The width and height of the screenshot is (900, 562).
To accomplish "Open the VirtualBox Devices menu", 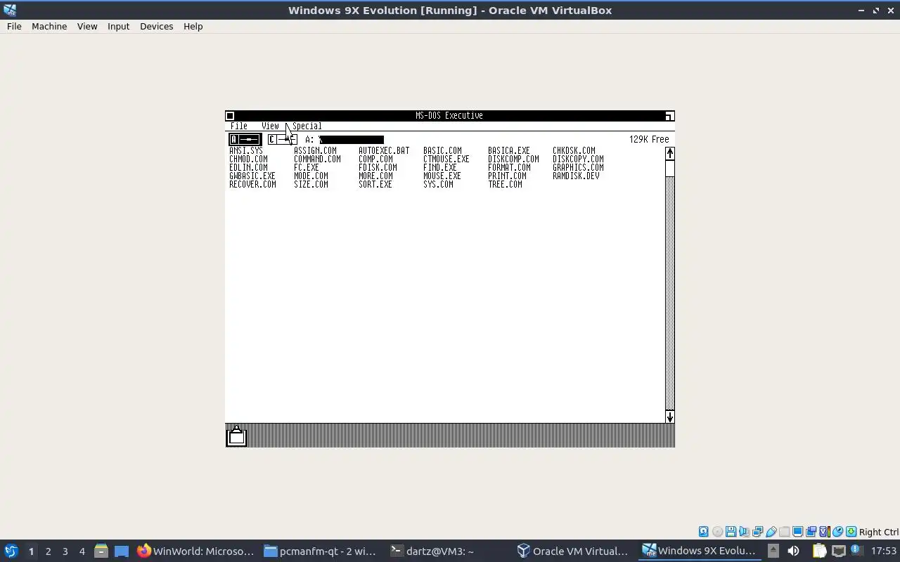I will coord(156,26).
